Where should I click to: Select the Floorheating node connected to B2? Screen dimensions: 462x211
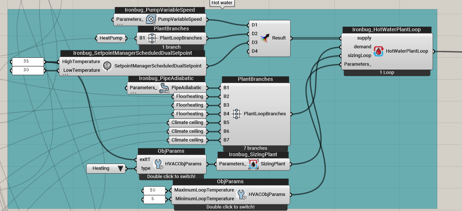(x=190, y=97)
